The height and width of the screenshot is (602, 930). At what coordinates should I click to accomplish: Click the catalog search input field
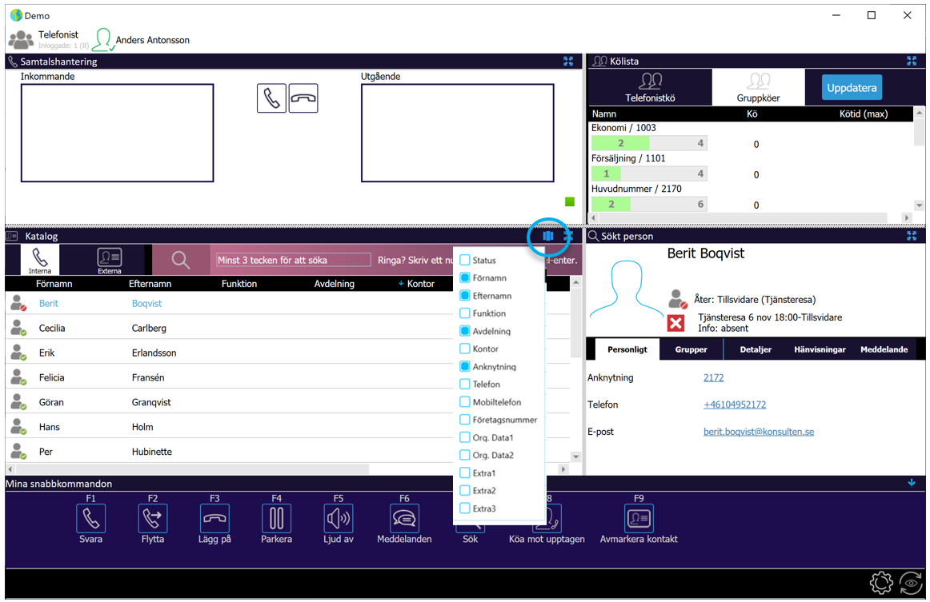(x=293, y=260)
